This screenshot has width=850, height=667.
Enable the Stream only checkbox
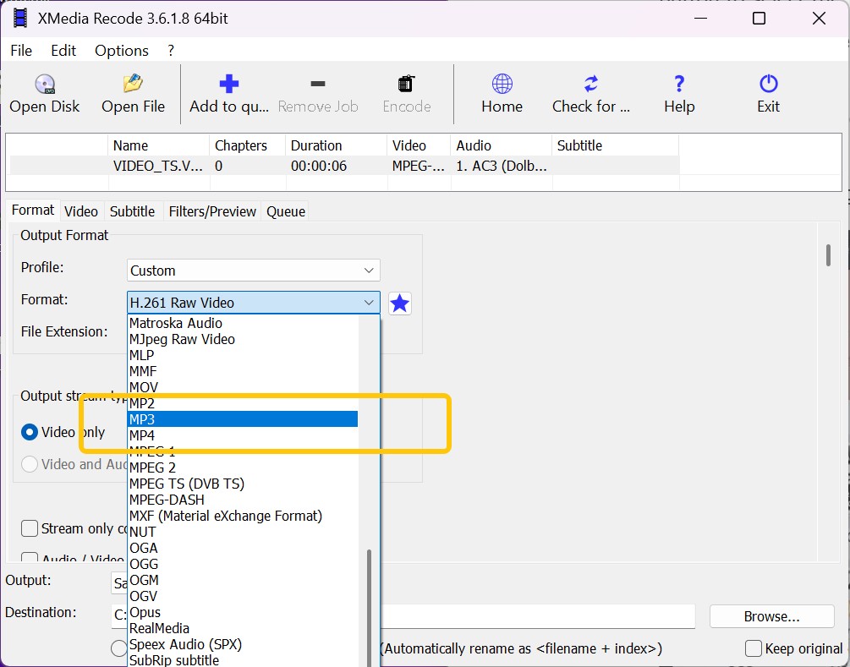29,528
